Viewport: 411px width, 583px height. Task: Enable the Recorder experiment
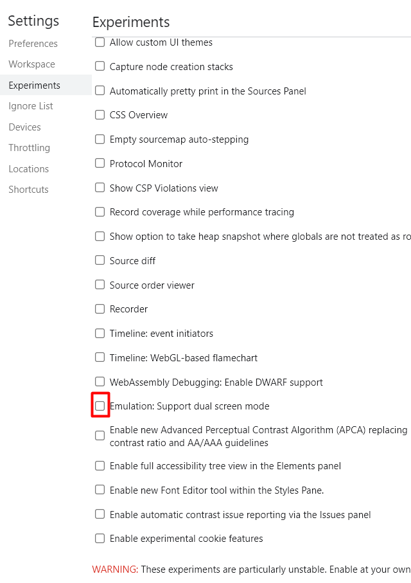[100, 309]
